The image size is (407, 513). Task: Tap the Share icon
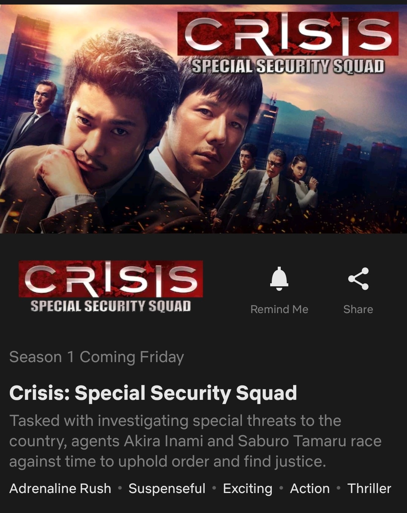(358, 279)
